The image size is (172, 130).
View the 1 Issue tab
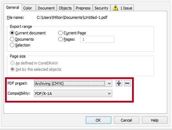(122, 8)
